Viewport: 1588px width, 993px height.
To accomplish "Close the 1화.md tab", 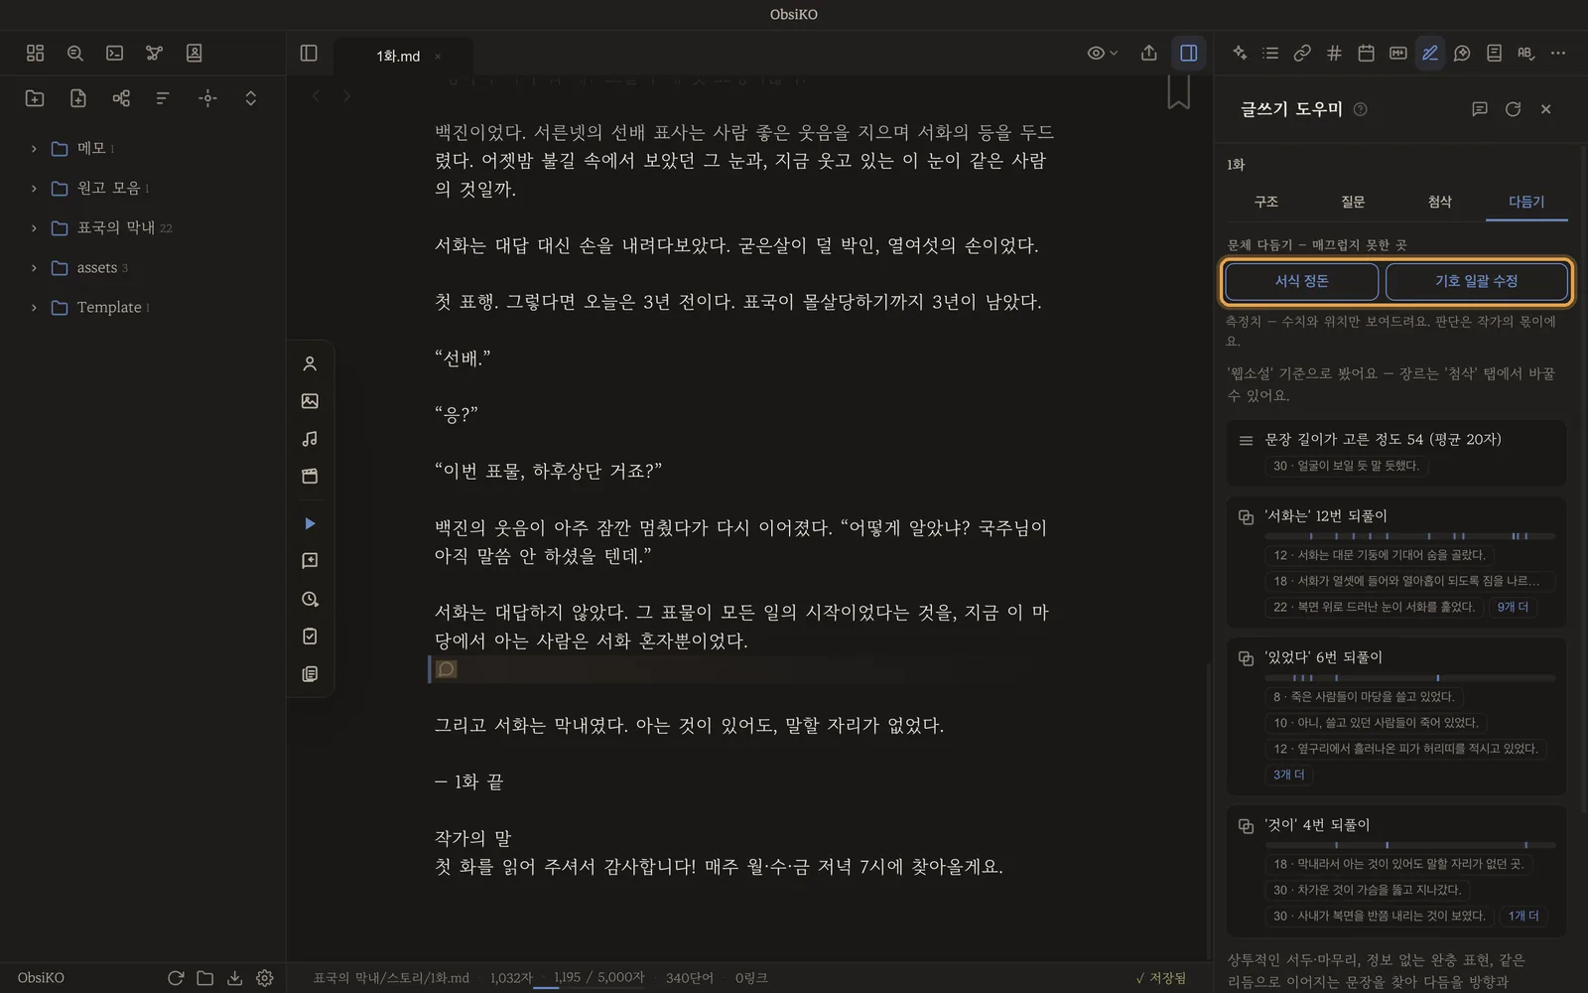I will (x=438, y=57).
